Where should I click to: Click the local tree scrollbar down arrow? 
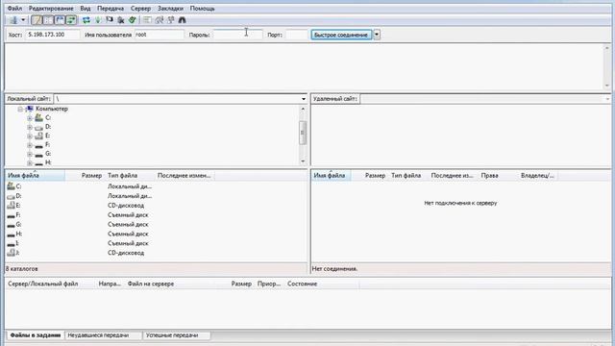[x=303, y=161]
